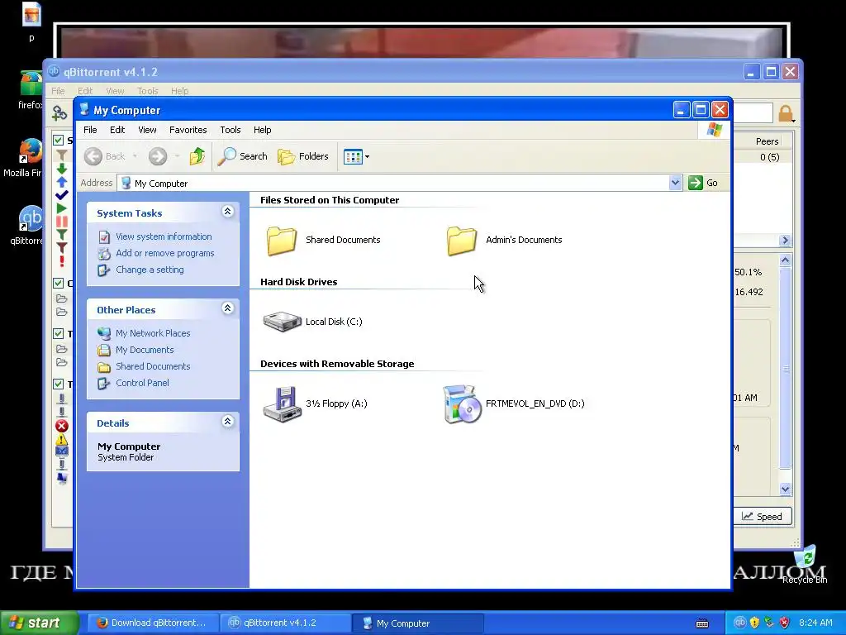The image size is (846, 635).
Task: Click the Up folder toolbar icon
Action: click(x=197, y=156)
